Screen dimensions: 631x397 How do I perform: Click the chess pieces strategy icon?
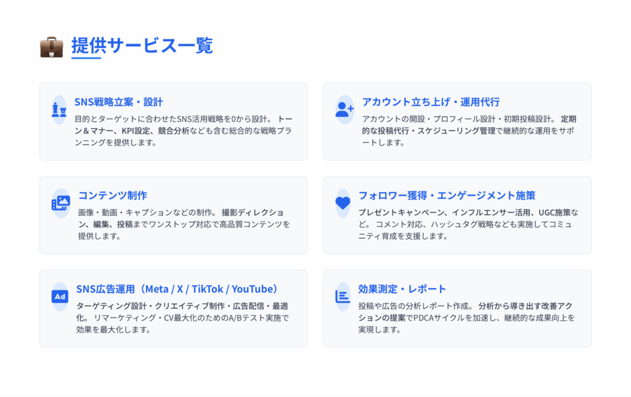(x=59, y=110)
